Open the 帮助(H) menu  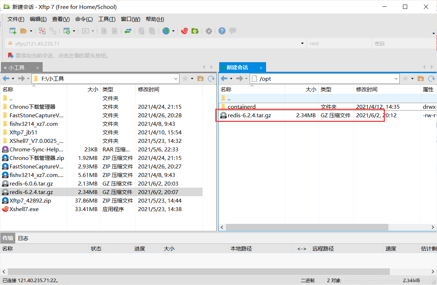coord(155,19)
